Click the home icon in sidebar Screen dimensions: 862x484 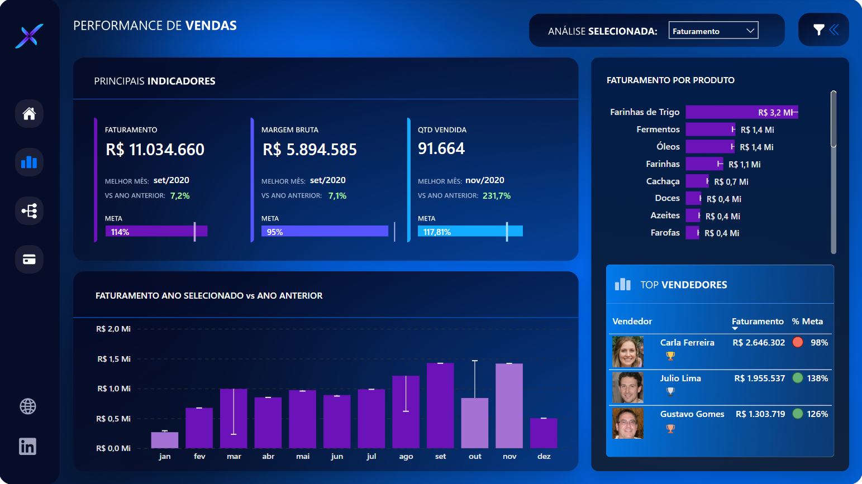[29, 114]
